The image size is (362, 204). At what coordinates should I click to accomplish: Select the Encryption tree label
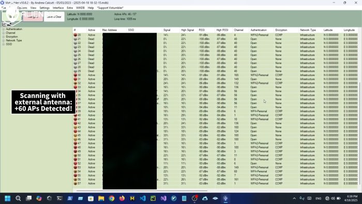coord(12,37)
